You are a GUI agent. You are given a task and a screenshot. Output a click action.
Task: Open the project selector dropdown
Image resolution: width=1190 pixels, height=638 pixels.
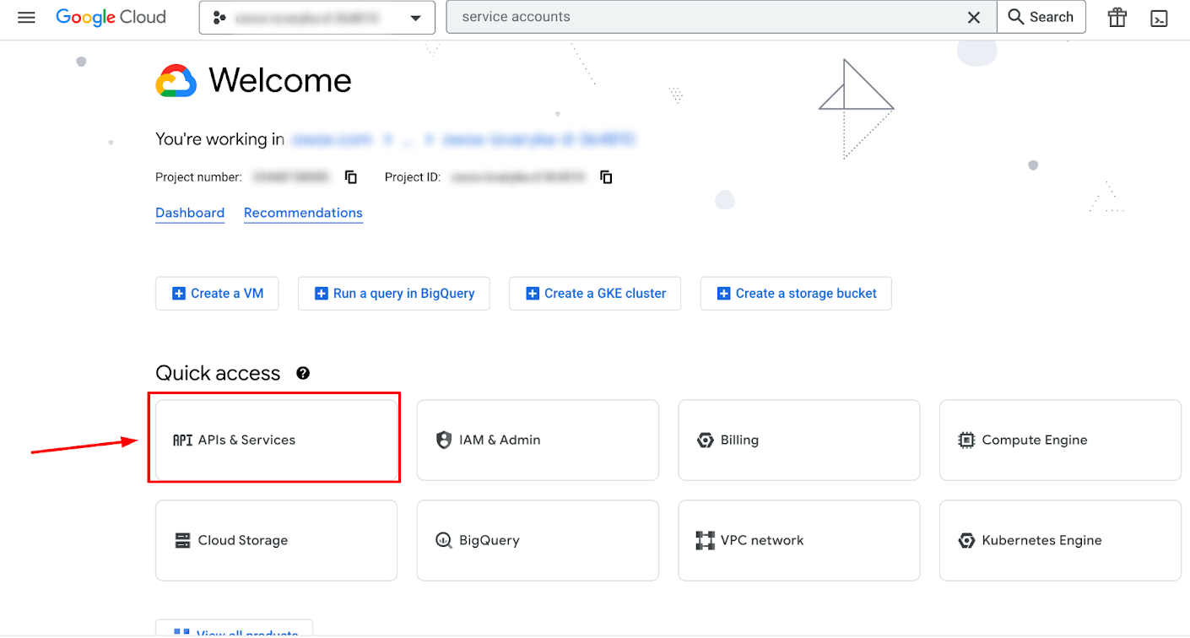(317, 18)
